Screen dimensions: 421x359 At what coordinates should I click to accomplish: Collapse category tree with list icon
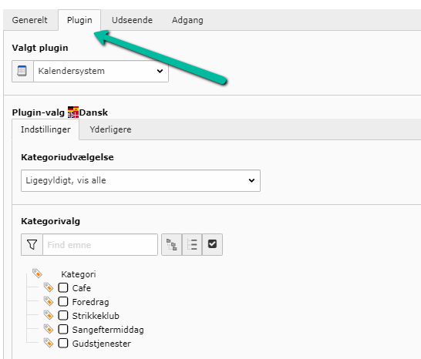point(192,244)
